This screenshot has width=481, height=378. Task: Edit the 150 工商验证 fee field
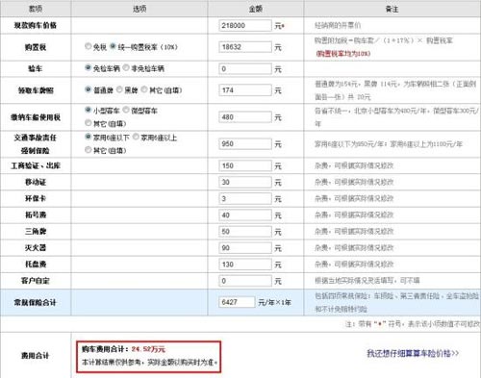pos(245,165)
